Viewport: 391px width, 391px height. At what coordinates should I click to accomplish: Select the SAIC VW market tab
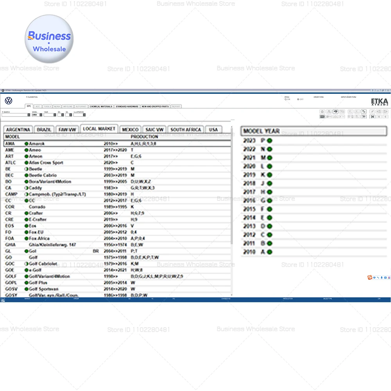pyautogui.click(x=154, y=130)
